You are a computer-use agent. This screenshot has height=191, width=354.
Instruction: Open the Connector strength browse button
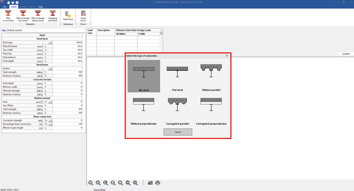pyautogui.click(x=50, y=120)
